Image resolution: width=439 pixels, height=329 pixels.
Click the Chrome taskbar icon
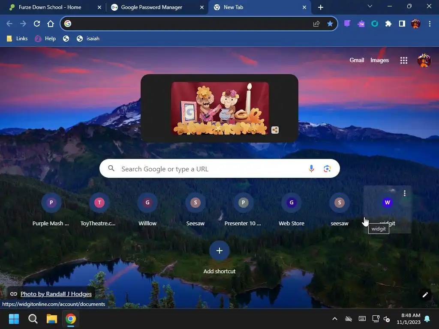tap(71, 319)
